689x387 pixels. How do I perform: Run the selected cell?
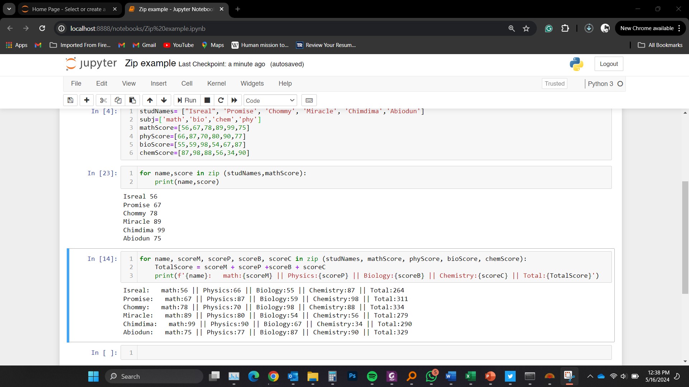point(187,100)
